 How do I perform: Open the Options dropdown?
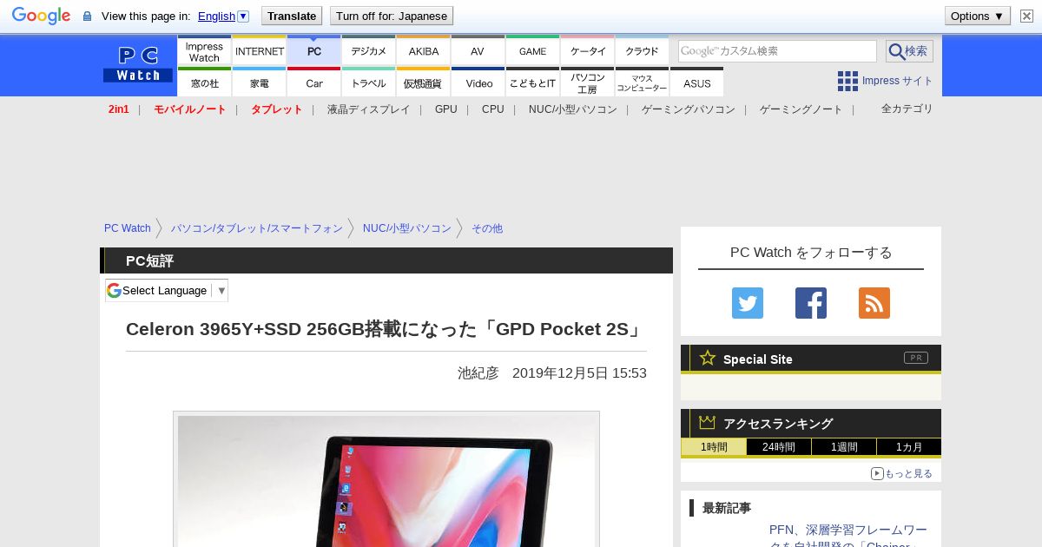tap(978, 16)
